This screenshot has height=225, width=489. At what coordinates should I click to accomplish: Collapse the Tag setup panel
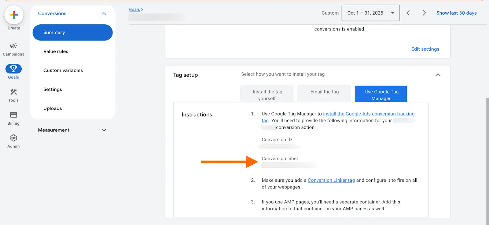[x=438, y=75]
